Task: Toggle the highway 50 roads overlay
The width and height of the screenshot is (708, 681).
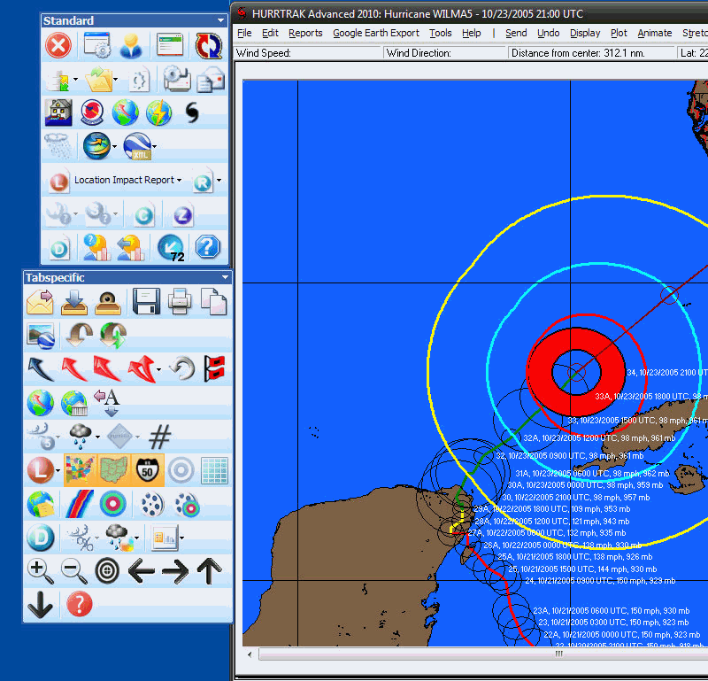Action: pos(146,469)
